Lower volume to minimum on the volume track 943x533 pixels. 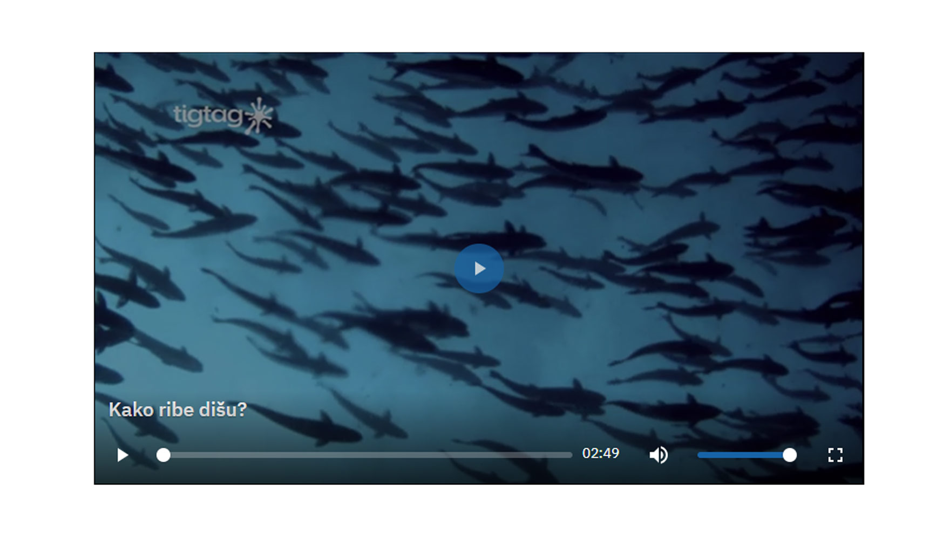click(699, 455)
